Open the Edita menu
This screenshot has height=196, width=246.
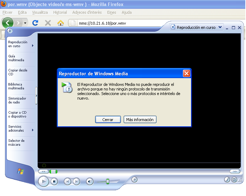coord(22,12)
